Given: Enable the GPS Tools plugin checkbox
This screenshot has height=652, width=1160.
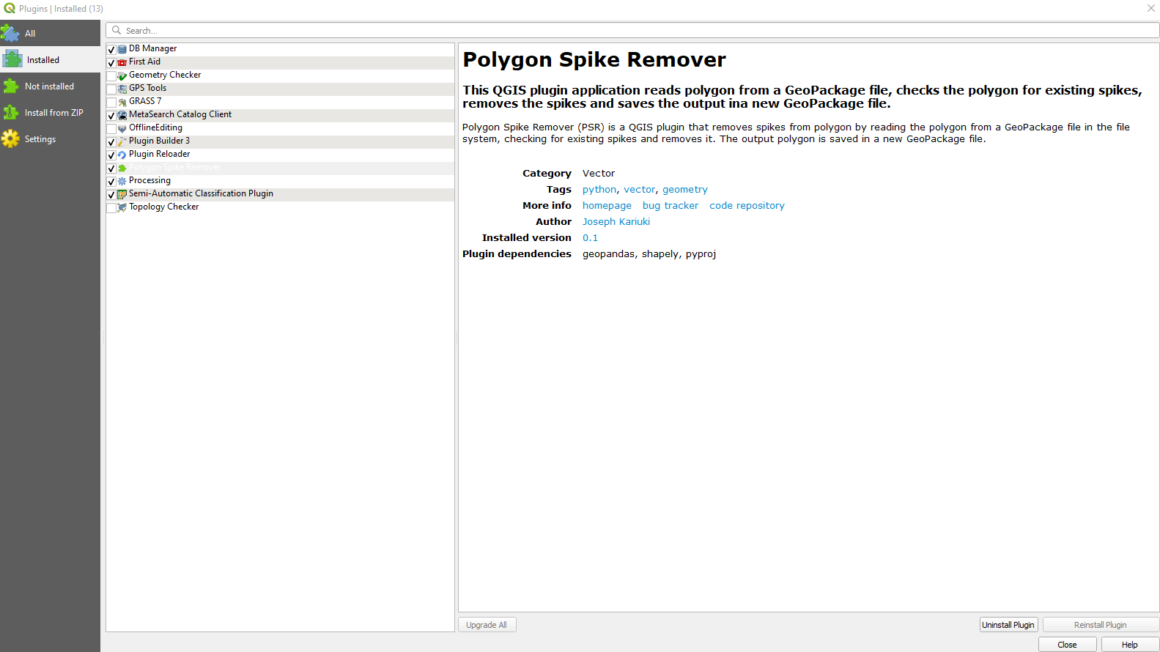Looking at the screenshot, I should 111,89.
